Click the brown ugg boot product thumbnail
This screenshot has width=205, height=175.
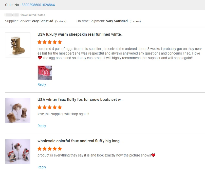tap(18, 45)
